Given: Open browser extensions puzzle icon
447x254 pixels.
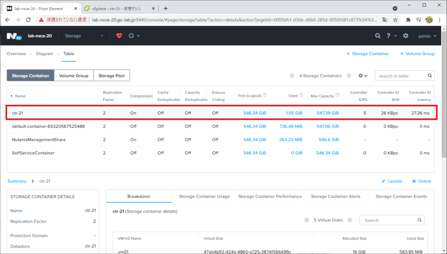Looking at the screenshot, I should 408,20.
